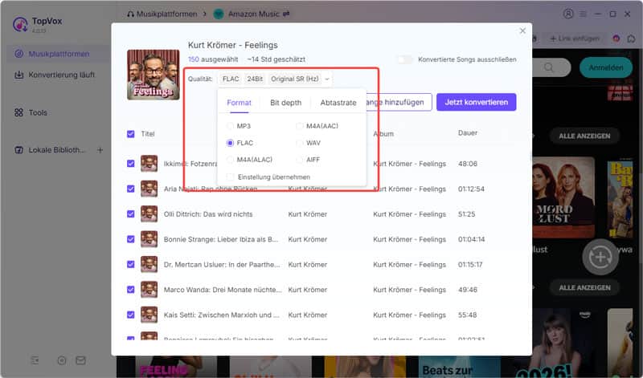The image size is (643, 378).
Task: Switch to the Bit depth tab
Action: (286, 103)
